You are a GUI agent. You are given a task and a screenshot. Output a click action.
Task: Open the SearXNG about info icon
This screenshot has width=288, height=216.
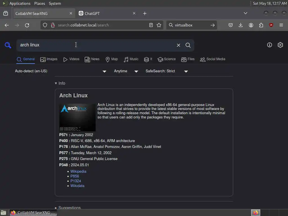click(x=269, y=45)
